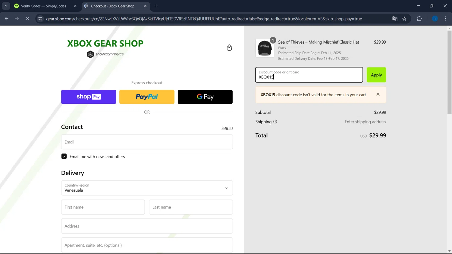The image size is (452, 254).
Task: Click the Estimated Delivery Date text
Action: pyautogui.click(x=313, y=58)
